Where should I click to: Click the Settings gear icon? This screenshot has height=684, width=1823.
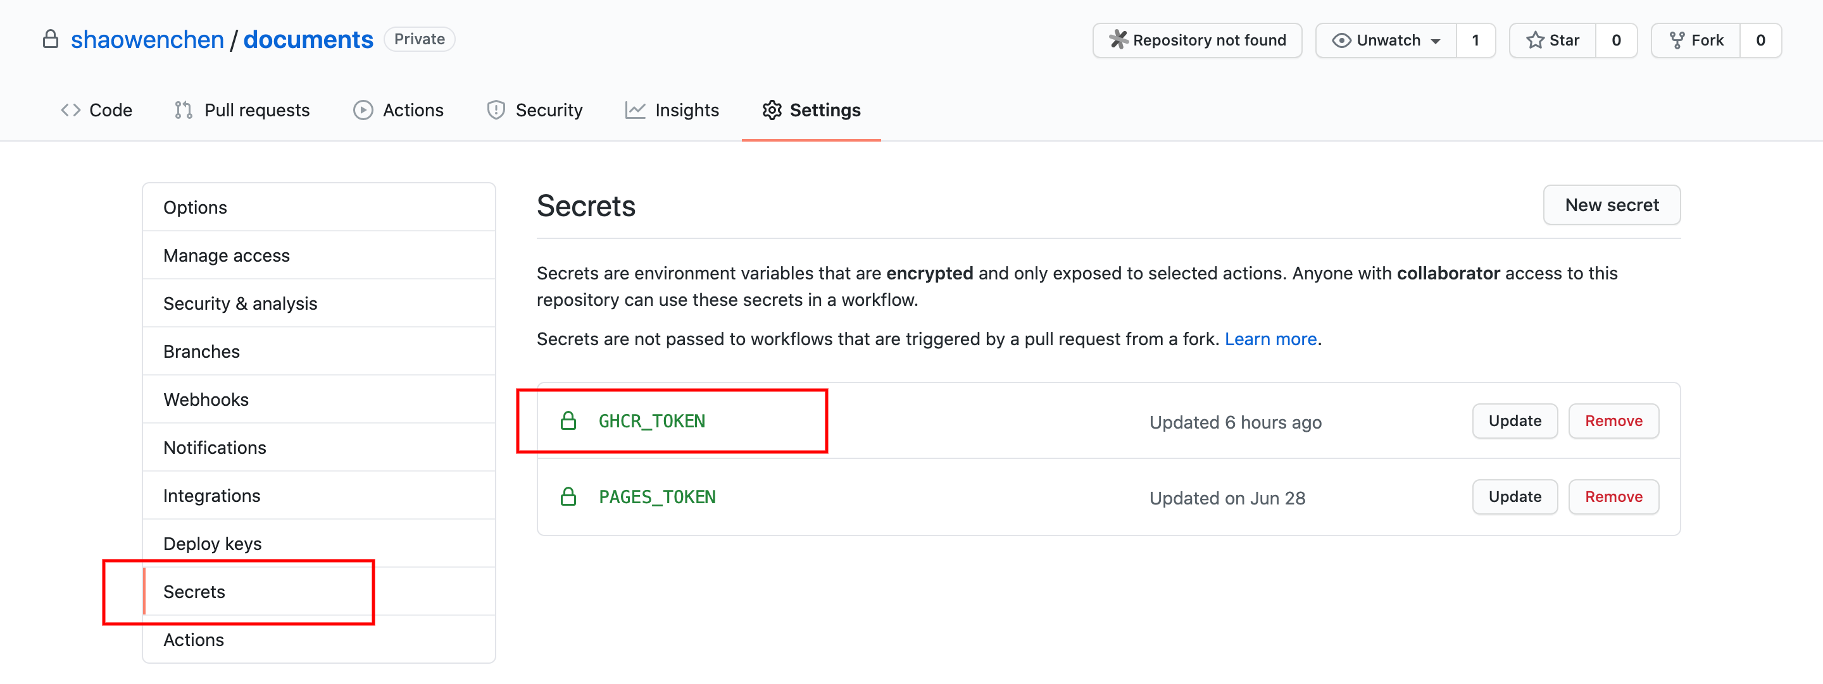click(x=772, y=110)
